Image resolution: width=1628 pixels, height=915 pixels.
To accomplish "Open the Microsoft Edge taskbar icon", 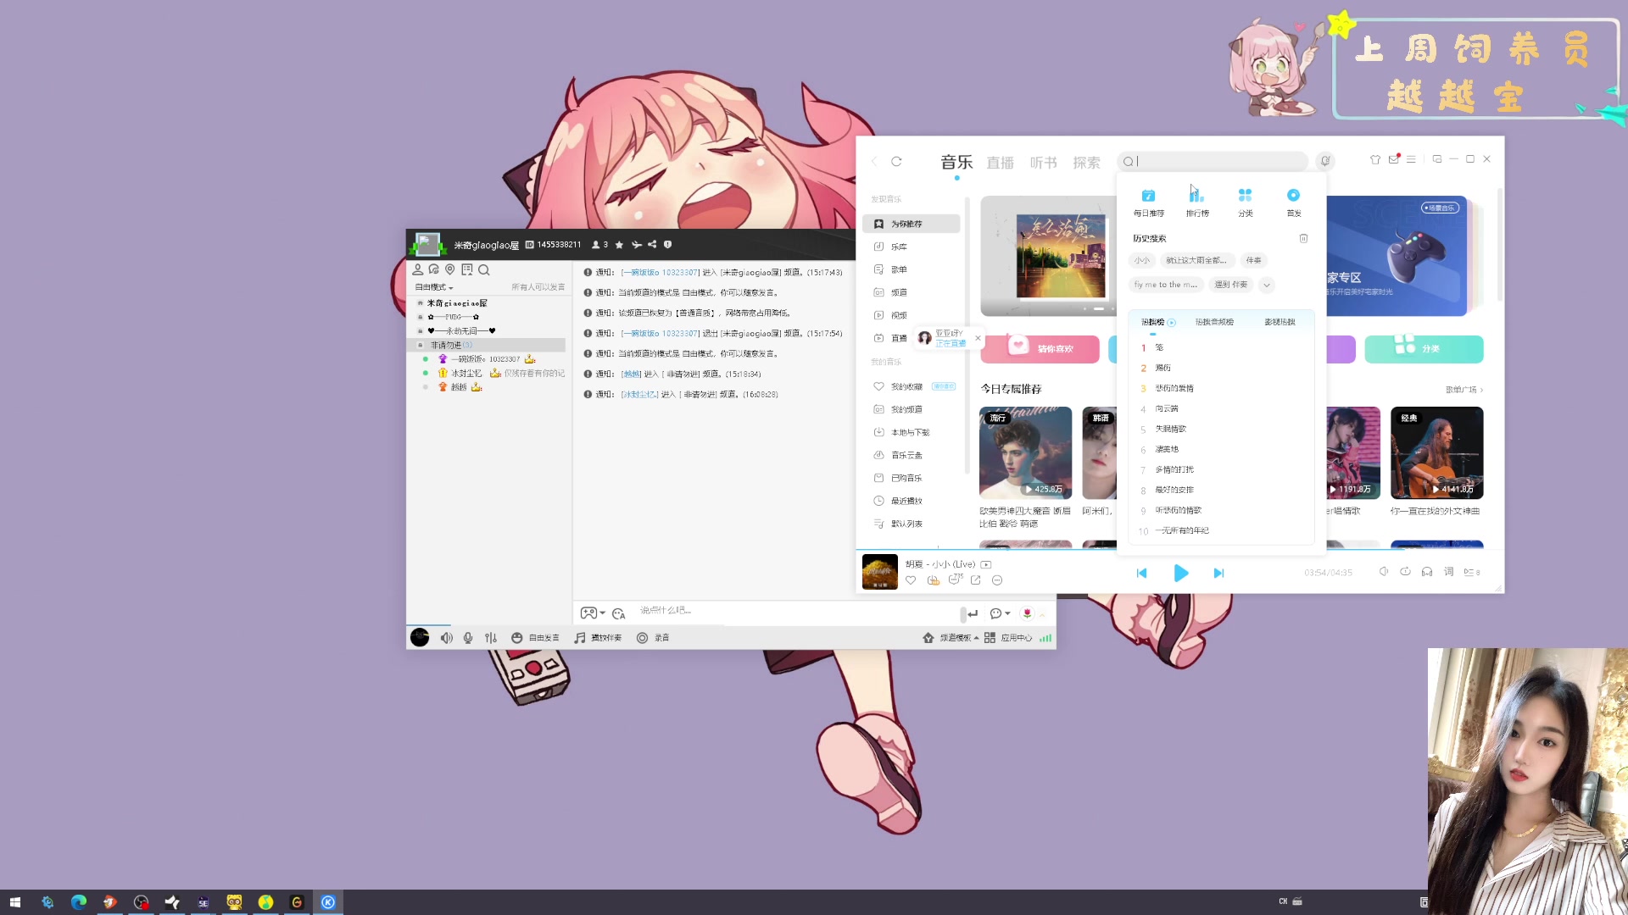I will 79,902.
